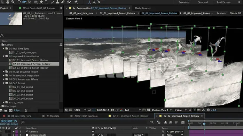The image size is (243, 136).
Task: Expand camera layer properties triangle
Action: click(14, 131)
